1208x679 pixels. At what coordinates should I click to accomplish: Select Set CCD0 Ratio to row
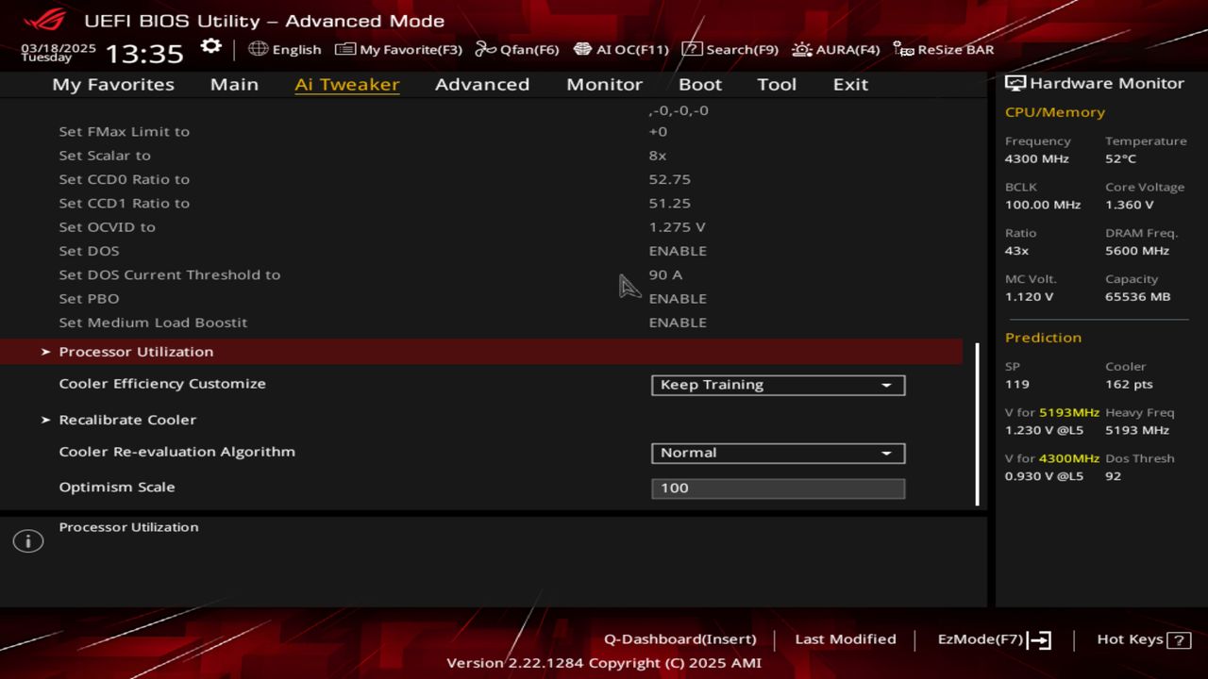click(481, 179)
